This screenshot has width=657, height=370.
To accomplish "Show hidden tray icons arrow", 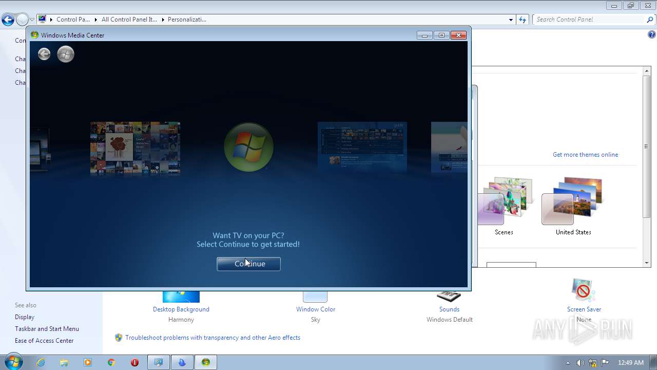I will tap(568, 363).
